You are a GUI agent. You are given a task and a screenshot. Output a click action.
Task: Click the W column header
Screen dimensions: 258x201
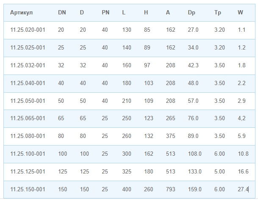(x=240, y=12)
